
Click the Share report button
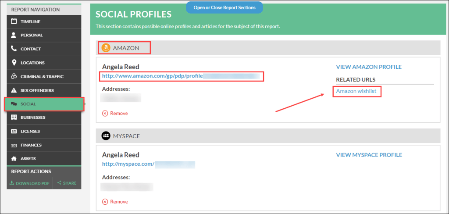67,183
